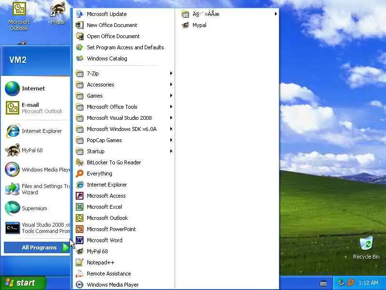386x290 pixels.
Task: Open Windows Media Player in programs list
Action: click(124, 285)
